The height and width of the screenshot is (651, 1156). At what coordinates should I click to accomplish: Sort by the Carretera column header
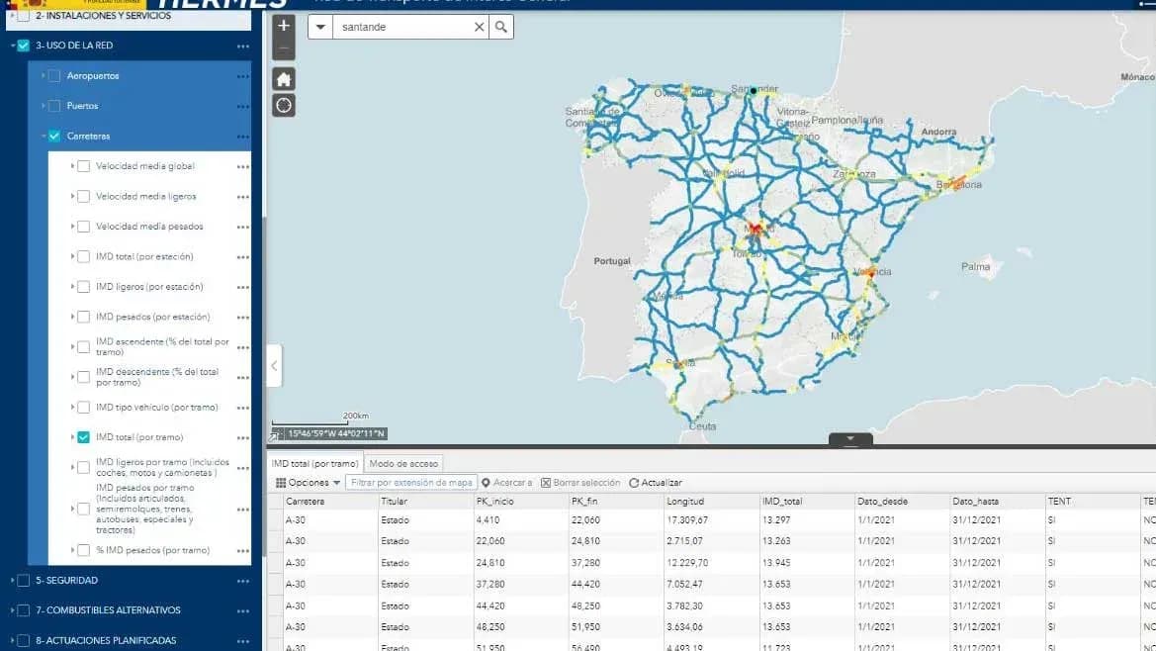330,502
